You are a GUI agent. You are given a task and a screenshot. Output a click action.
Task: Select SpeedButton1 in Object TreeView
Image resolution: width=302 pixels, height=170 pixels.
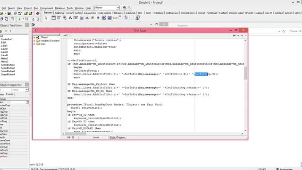pos(8,65)
